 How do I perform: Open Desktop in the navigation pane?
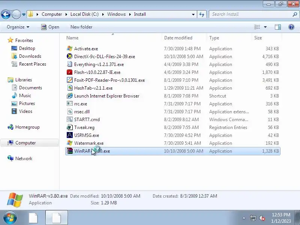27,48
